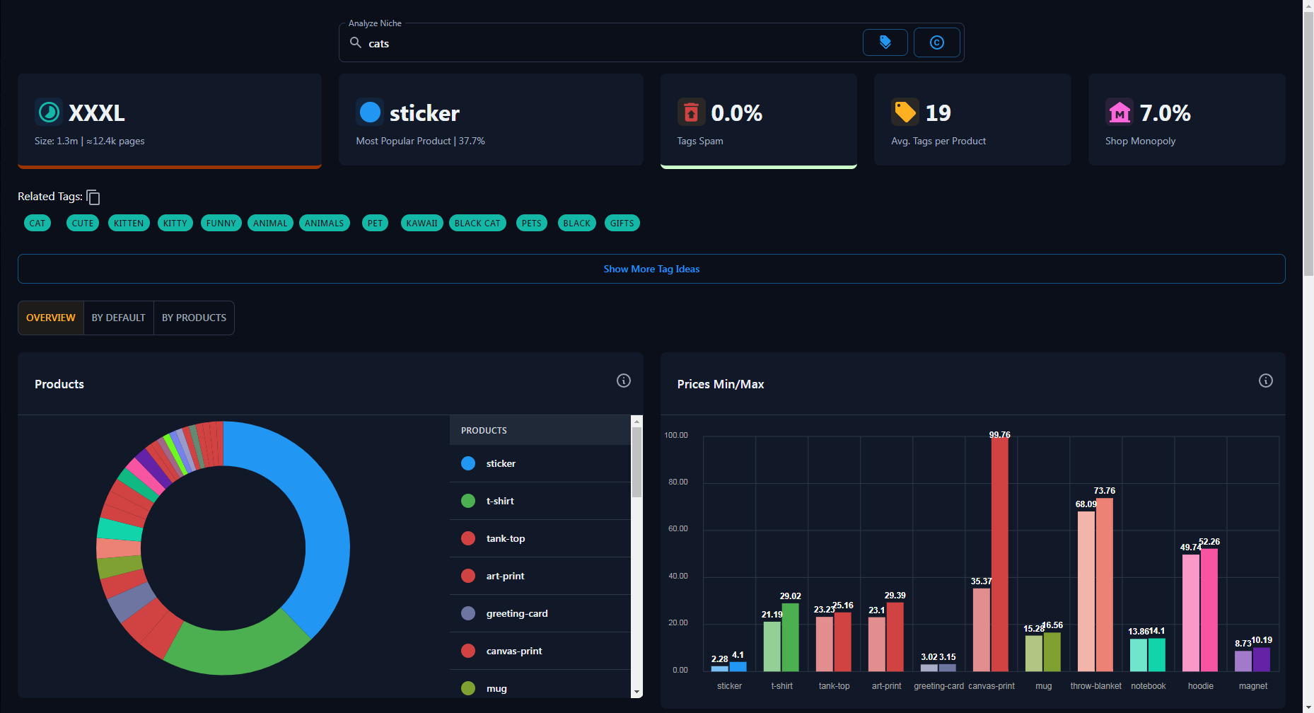Viewport: 1314px width, 713px height.
Task: Click the XXXL size card
Action: (x=170, y=120)
